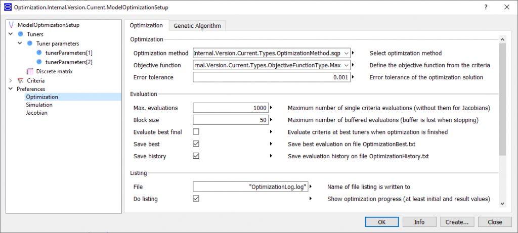Click the Info button
This screenshot has height=233, width=518.
pyautogui.click(x=419, y=222)
